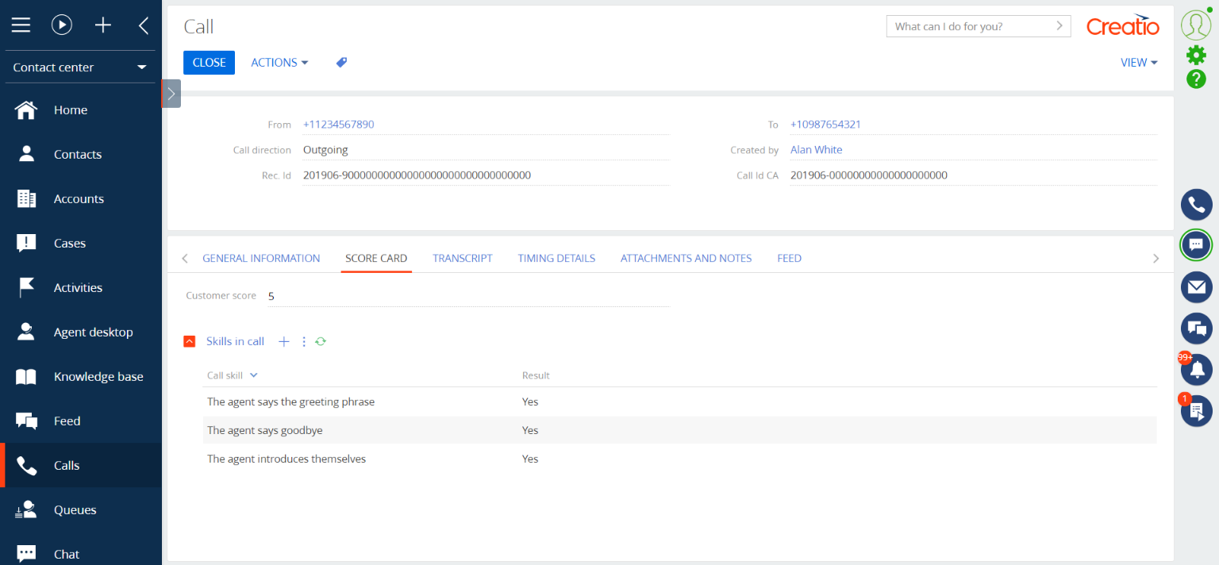Open the Actions dropdown menu
Viewport: 1219px width, 565px height.
coord(279,63)
